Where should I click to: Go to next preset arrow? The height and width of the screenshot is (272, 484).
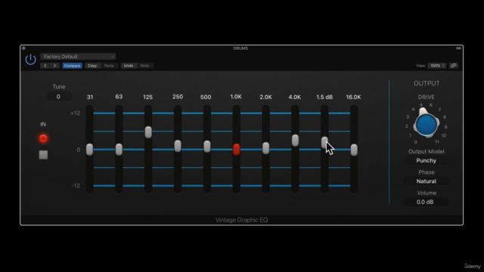pos(54,66)
